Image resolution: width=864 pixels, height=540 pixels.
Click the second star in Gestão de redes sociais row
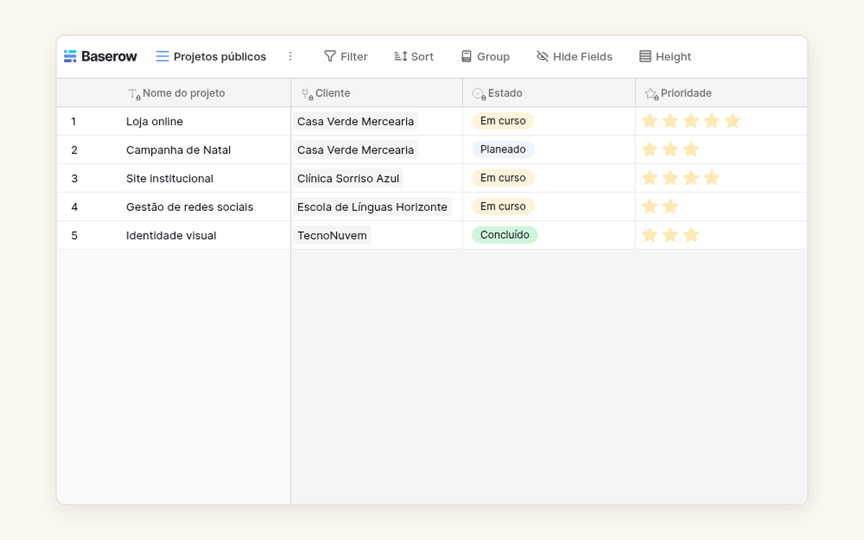[x=670, y=207]
